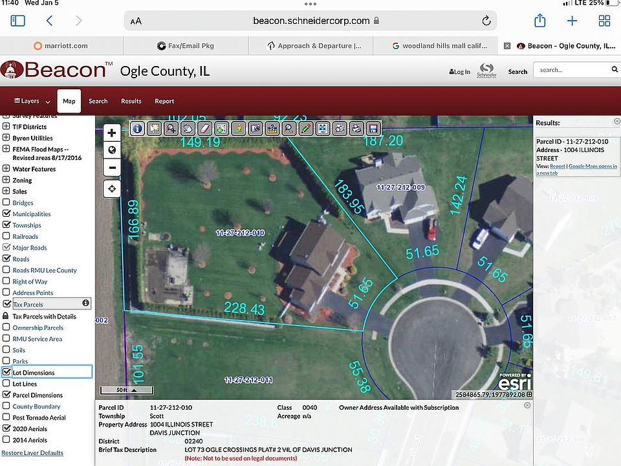Open the Layers dropdown menu
The image size is (621, 466).
click(32, 101)
